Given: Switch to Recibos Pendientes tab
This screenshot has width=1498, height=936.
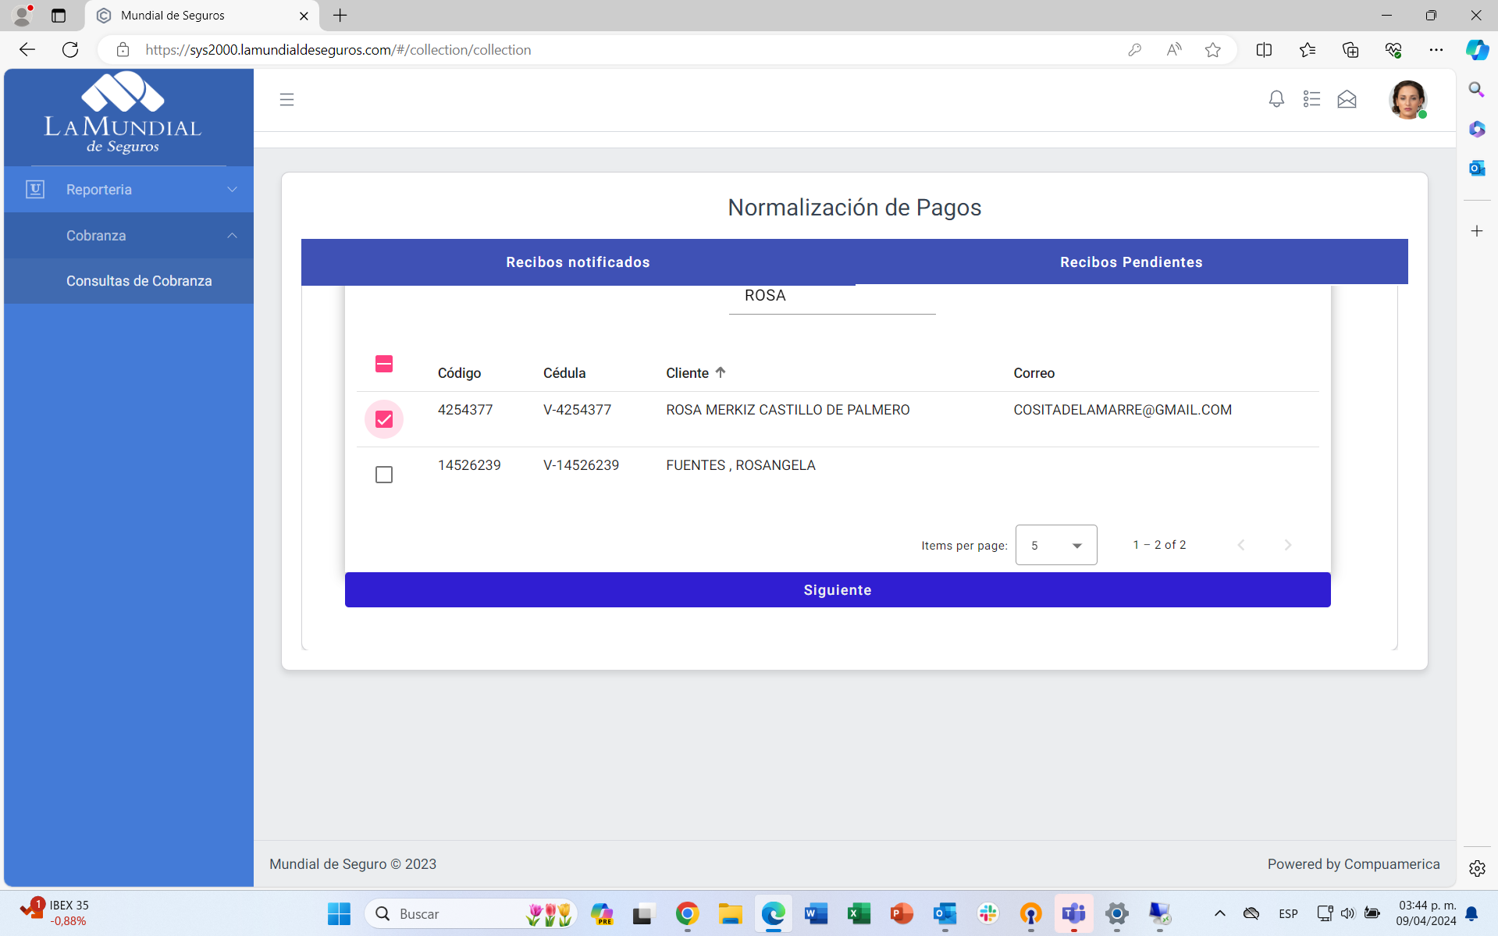Looking at the screenshot, I should pyautogui.click(x=1130, y=262).
